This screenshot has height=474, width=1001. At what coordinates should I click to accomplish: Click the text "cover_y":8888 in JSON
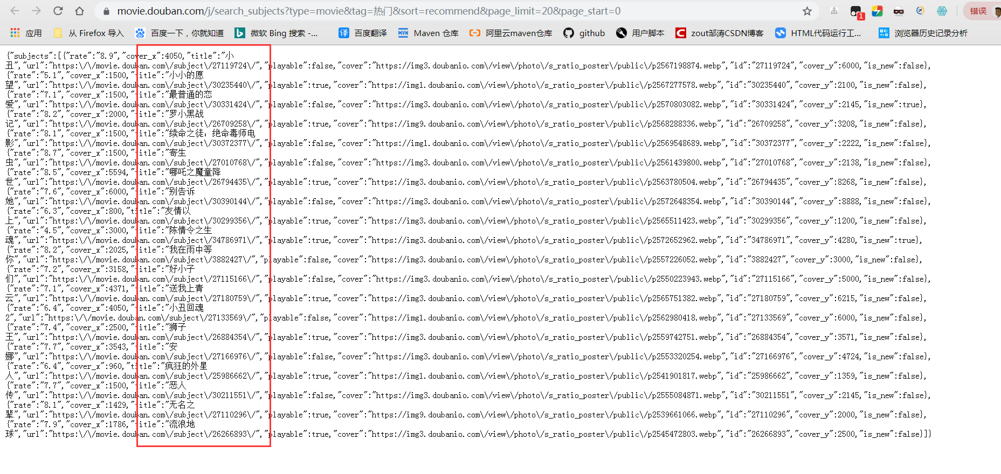coord(828,201)
